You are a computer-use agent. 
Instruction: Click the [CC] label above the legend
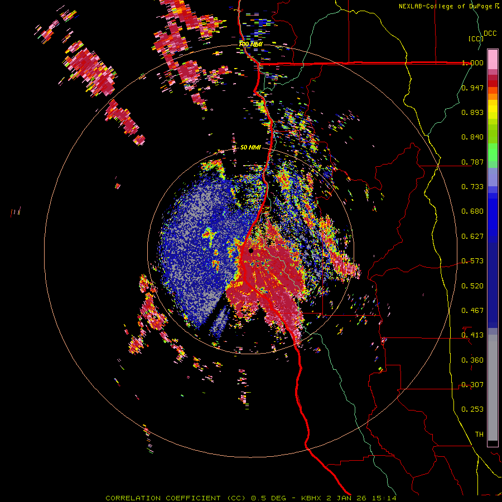pos(476,38)
